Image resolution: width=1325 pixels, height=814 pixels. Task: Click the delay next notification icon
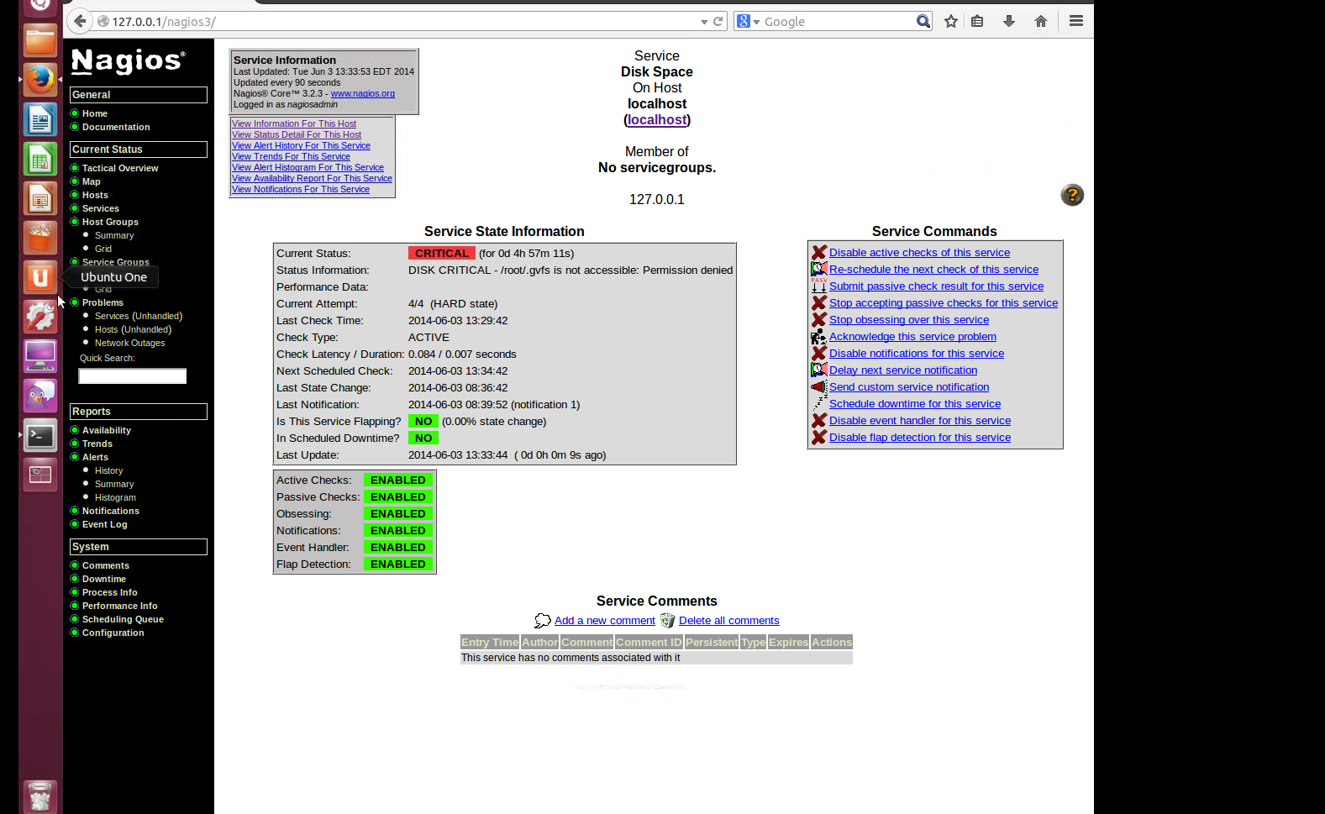pyautogui.click(x=819, y=370)
